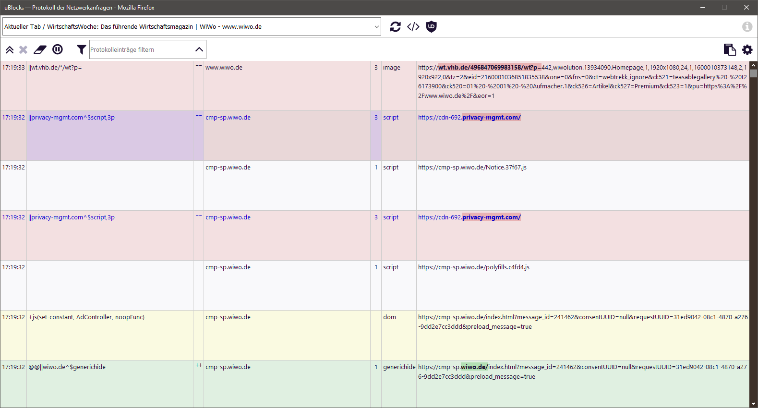Open the uBlock Origin shield popup
This screenshot has width=758, height=408.
(x=432, y=27)
